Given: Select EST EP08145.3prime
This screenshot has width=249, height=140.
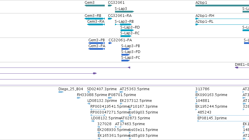Looking at the screenshot, I should (x=223, y=121).
